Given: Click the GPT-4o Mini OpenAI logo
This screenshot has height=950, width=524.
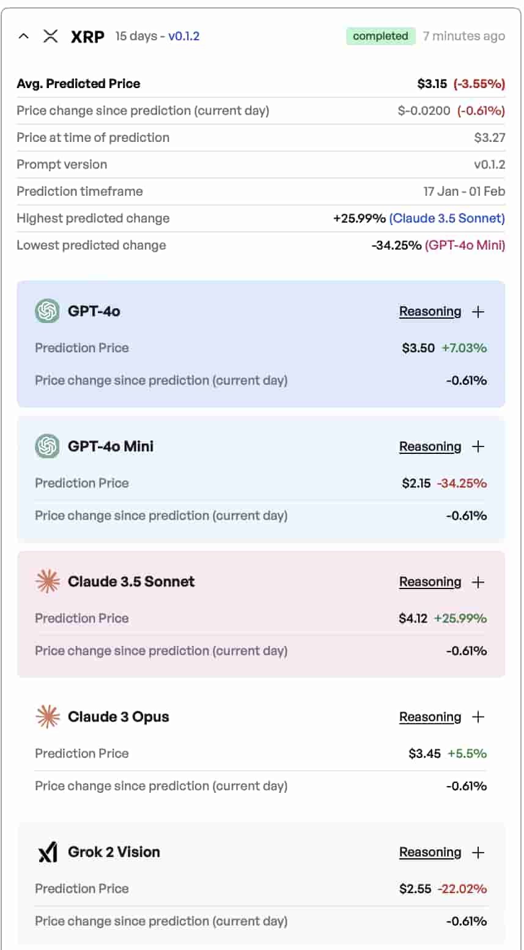Looking at the screenshot, I should coord(47,447).
